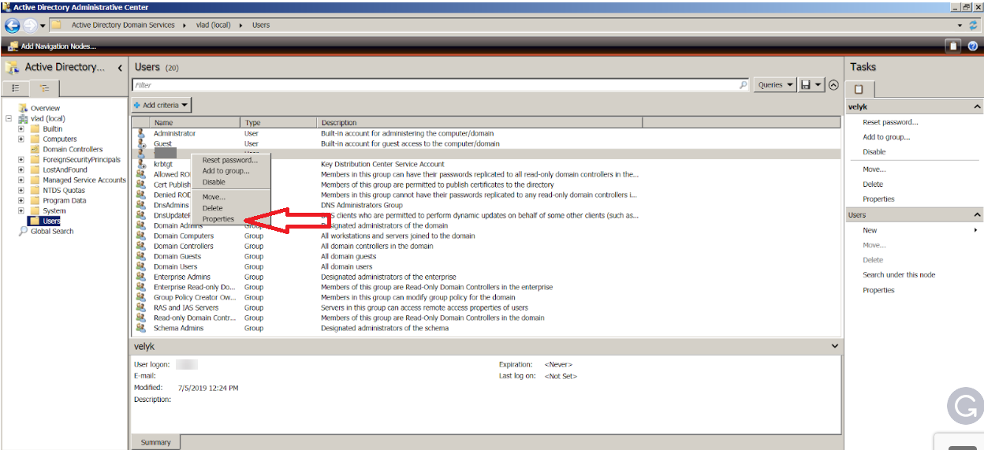
Task: Click Reset password in Tasks pane
Action: click(890, 122)
